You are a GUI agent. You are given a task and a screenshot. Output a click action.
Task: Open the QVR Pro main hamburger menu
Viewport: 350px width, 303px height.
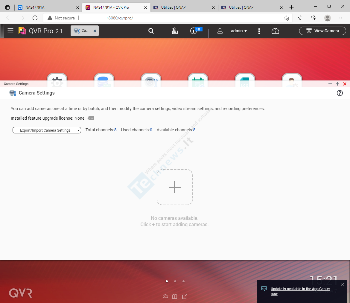coord(10,31)
